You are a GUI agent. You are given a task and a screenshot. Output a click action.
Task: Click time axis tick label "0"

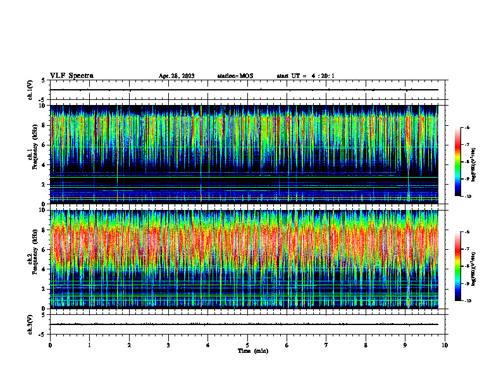pos(50,345)
